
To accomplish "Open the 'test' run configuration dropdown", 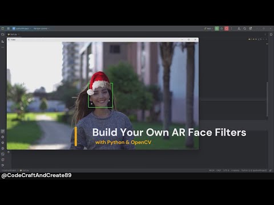I will (208, 28).
